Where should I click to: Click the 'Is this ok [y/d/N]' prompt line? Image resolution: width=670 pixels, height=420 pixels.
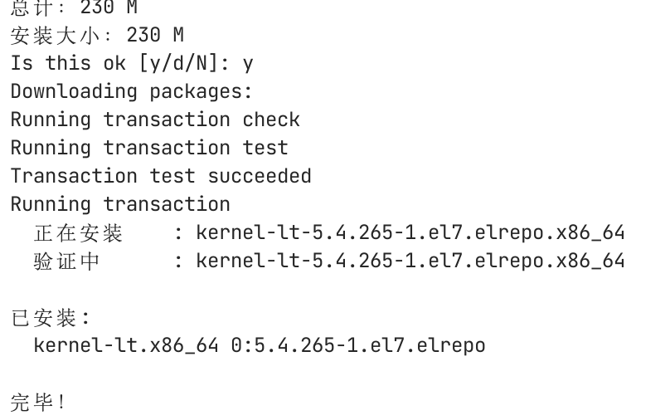[132, 63]
